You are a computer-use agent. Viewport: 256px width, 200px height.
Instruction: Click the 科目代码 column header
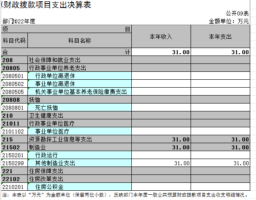[x=14, y=41]
